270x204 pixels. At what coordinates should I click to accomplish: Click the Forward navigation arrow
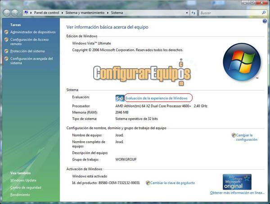[x=15, y=13]
